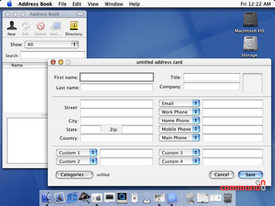Open the Main Phone dropdown

pyautogui.click(x=179, y=138)
